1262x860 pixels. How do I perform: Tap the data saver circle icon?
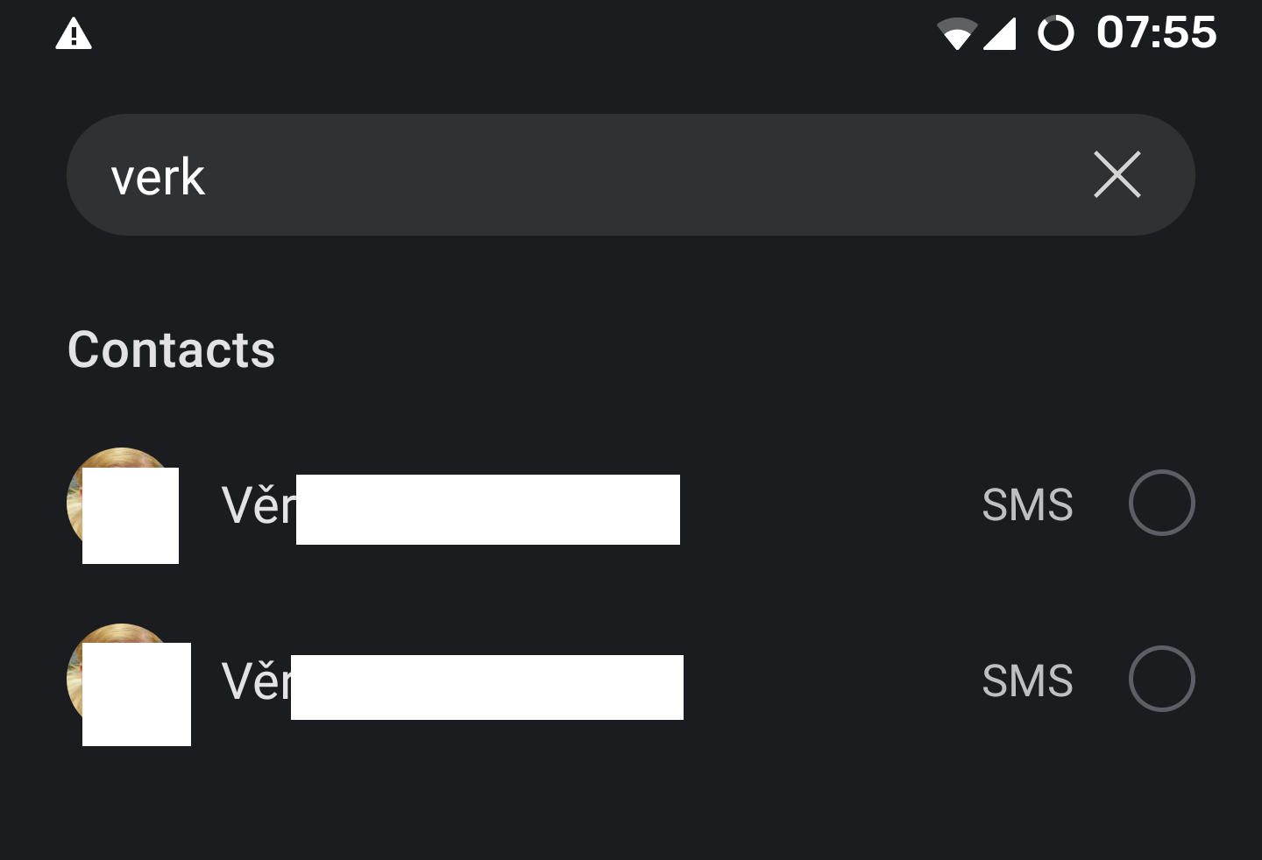(x=1057, y=33)
